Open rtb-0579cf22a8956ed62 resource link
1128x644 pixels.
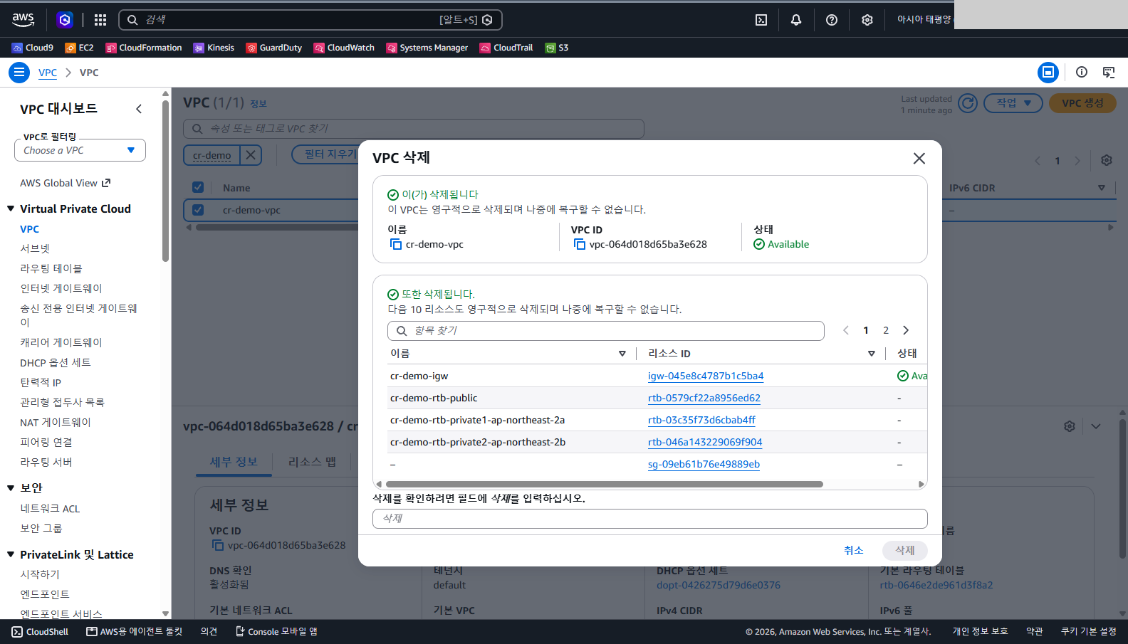[704, 398]
